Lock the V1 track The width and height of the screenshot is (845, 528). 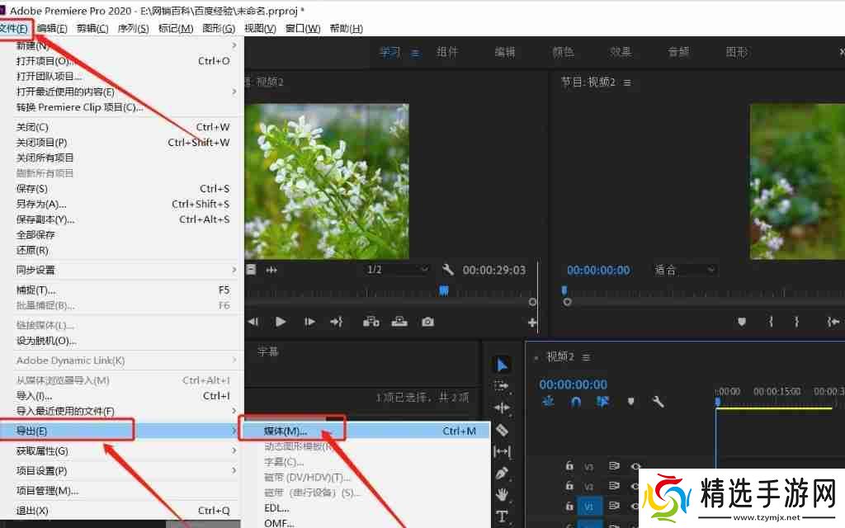click(569, 507)
